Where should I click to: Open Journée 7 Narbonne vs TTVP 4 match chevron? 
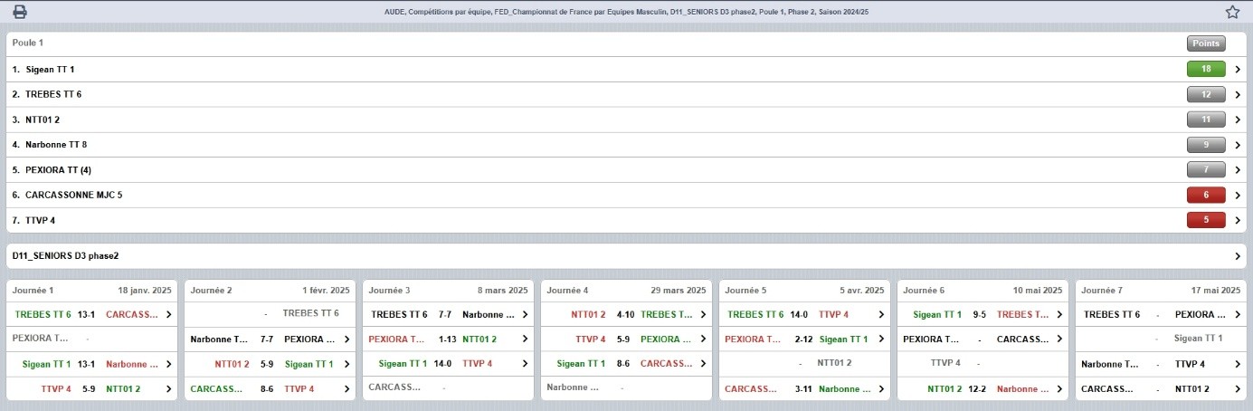pos(1238,364)
